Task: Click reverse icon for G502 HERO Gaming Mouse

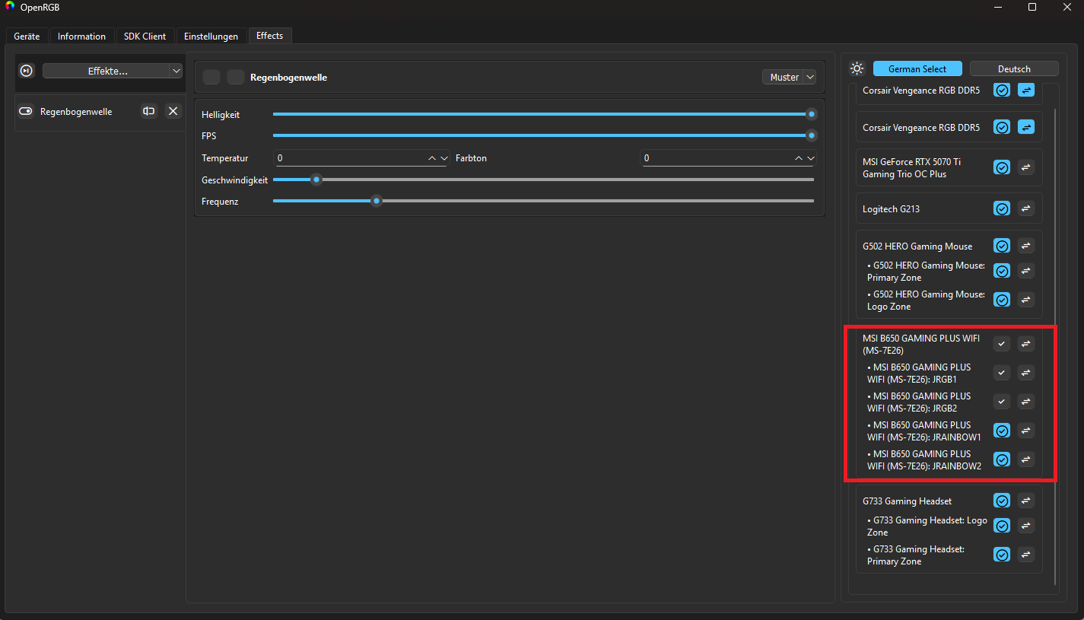Action: (1026, 246)
